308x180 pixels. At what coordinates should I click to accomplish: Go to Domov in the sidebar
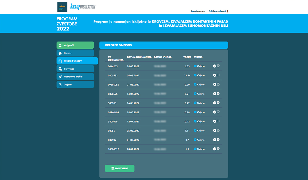pyautogui.click(x=75, y=53)
